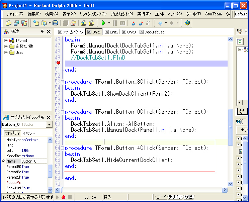The width and height of the screenshot is (249, 202).
Task: Close the オブジェクトインスペクタ panel
Action: (x=49, y=118)
